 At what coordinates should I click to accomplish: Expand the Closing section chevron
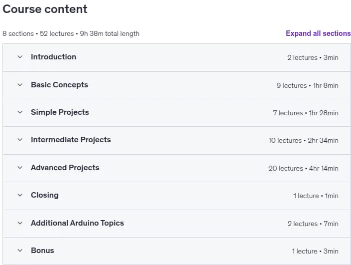pyautogui.click(x=20, y=195)
